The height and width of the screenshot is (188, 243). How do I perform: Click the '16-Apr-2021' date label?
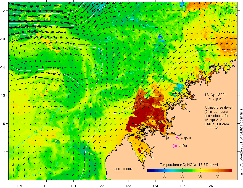216,95
